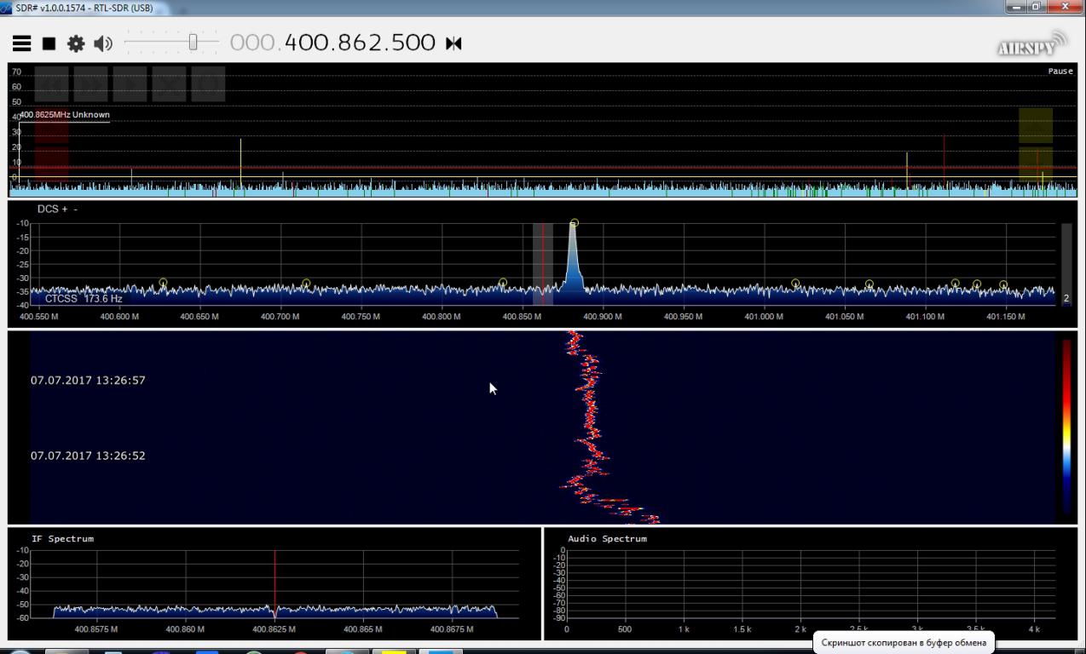
Task: Click the IF Spectrum panel title
Action: click(62, 538)
